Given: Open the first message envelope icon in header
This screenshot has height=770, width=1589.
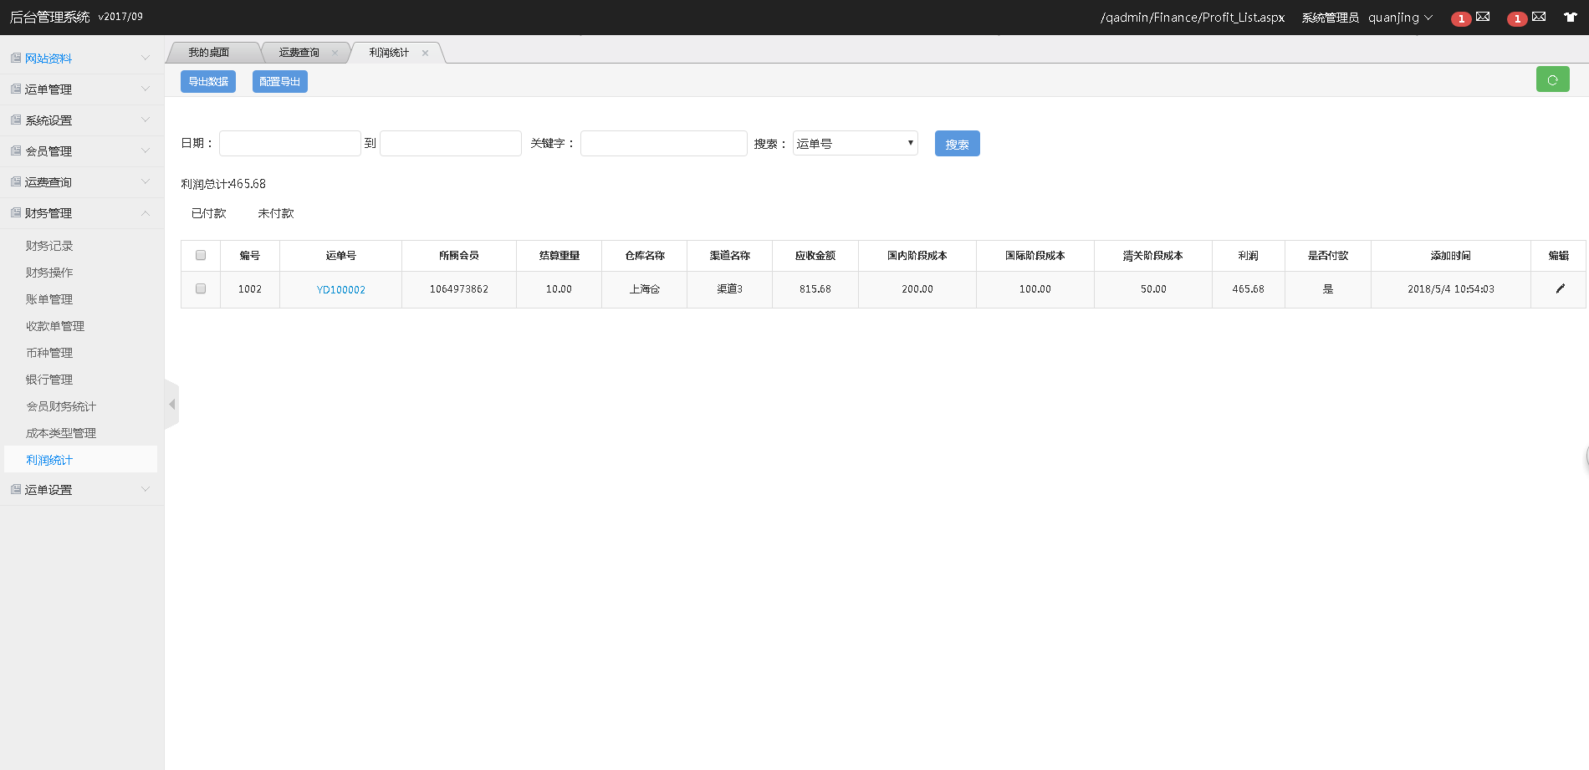Looking at the screenshot, I should pos(1483,17).
